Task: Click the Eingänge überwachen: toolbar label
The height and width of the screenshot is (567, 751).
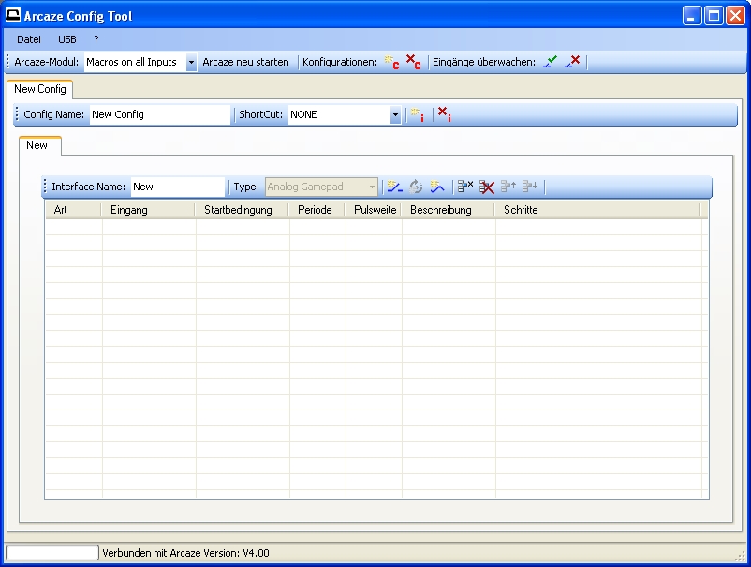Action: (x=484, y=62)
